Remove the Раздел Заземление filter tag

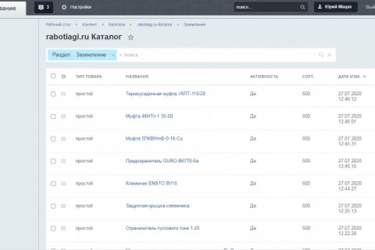click(114, 55)
